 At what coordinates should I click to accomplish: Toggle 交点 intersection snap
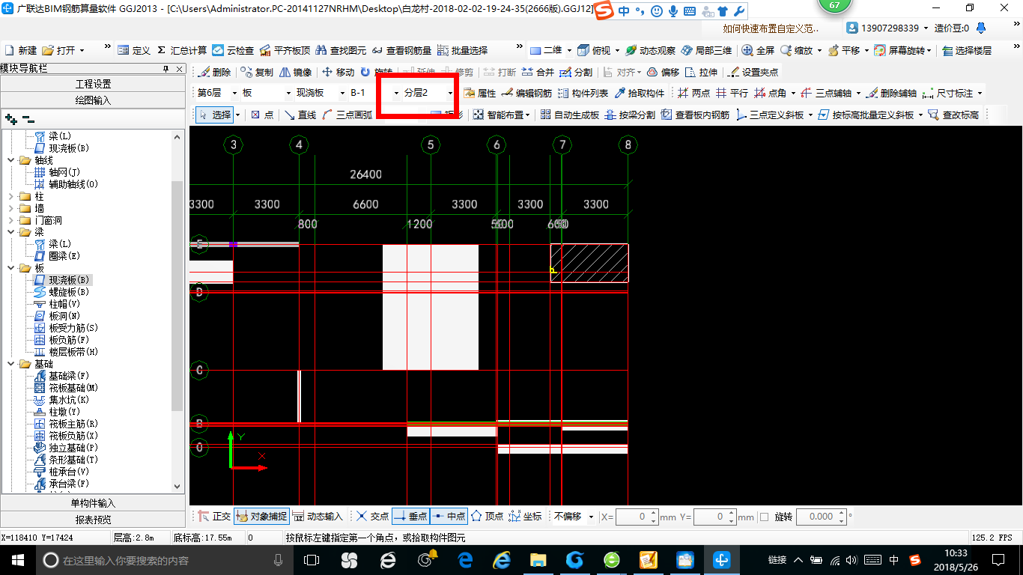(372, 517)
